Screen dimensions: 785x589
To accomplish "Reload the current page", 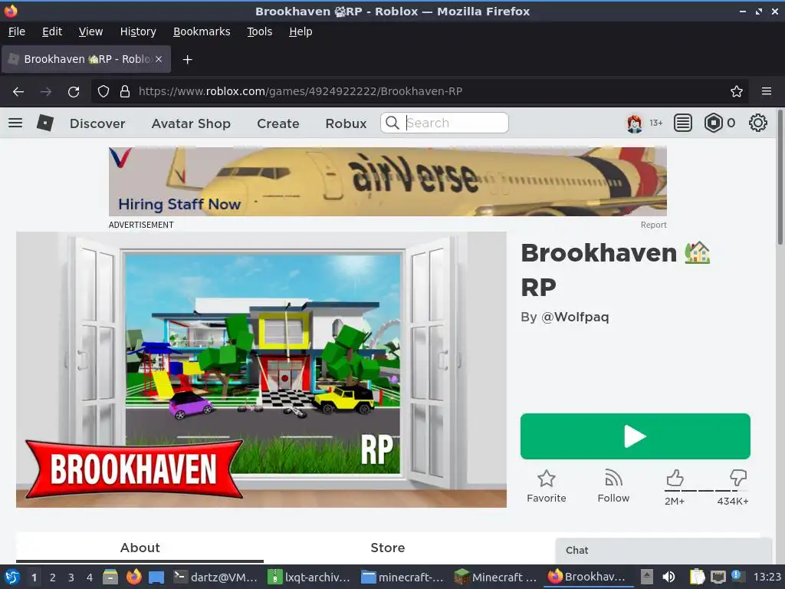I will point(74,92).
